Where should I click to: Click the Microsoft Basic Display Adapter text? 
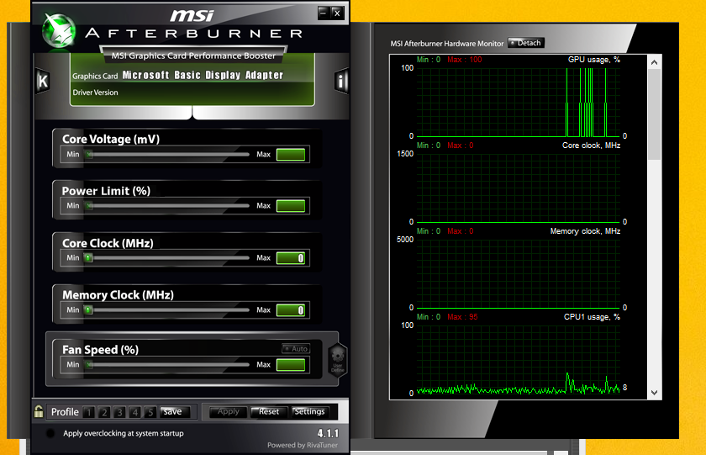[x=203, y=75]
